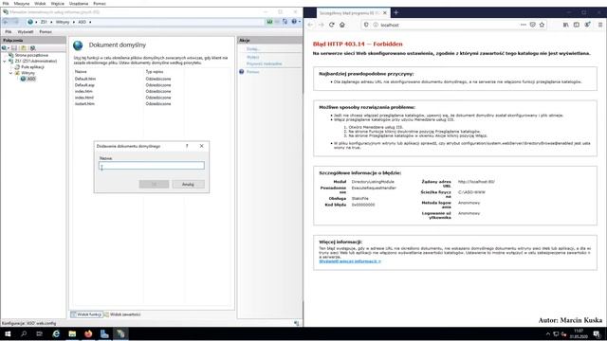Open the Wejście menu

(58, 3)
